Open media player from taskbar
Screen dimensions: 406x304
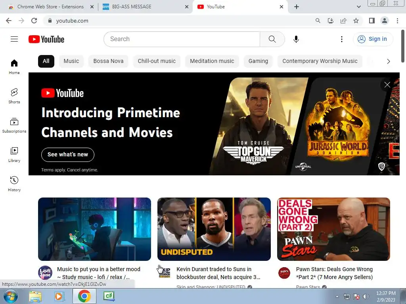pos(59,296)
